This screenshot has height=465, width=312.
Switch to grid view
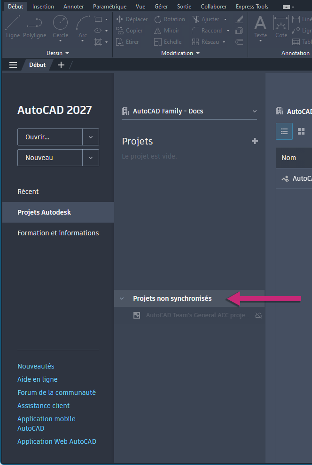point(301,131)
